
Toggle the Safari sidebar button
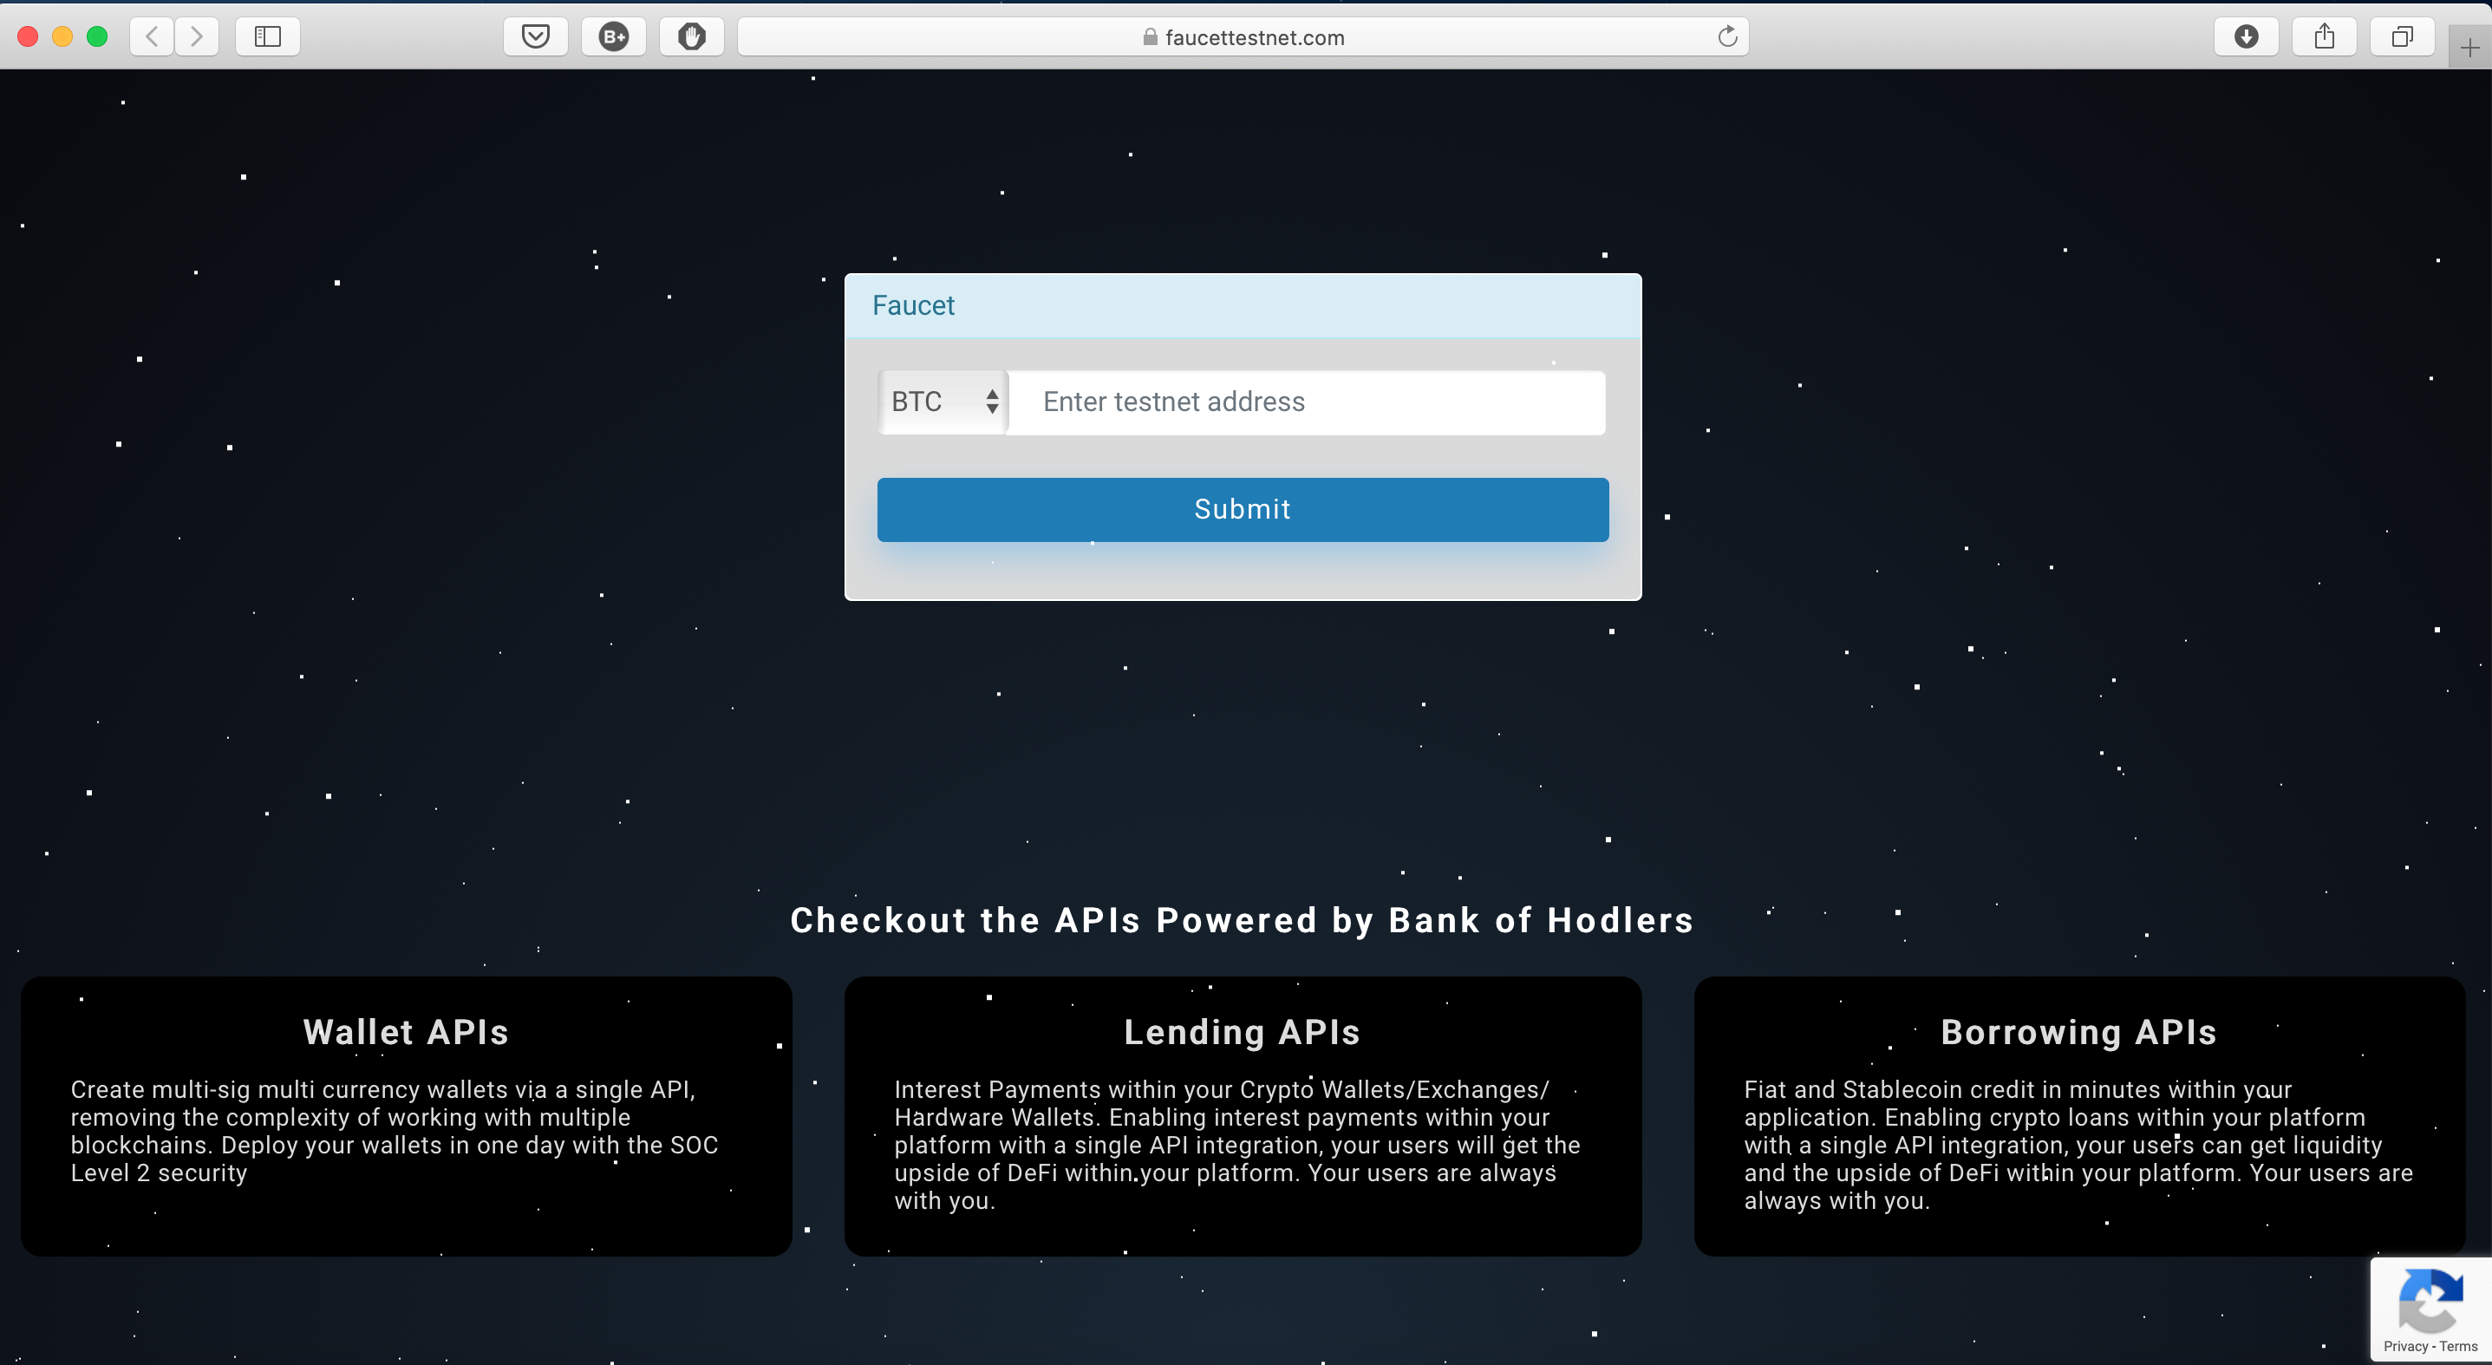pos(267,36)
